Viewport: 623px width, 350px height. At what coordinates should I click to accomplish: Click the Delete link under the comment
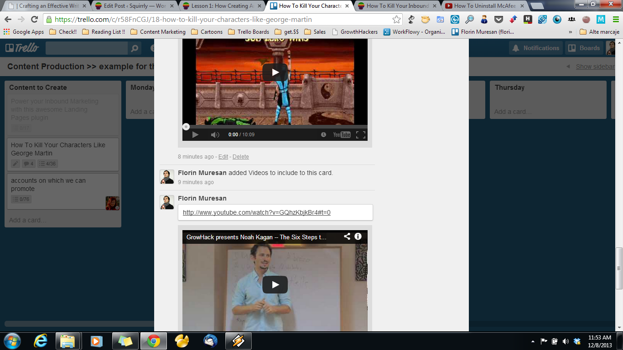(x=240, y=157)
